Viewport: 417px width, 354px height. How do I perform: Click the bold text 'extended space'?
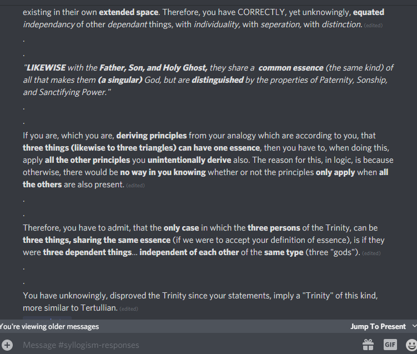(129, 12)
